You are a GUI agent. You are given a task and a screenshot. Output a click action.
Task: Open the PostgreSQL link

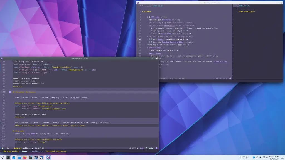[x=163, y=36]
